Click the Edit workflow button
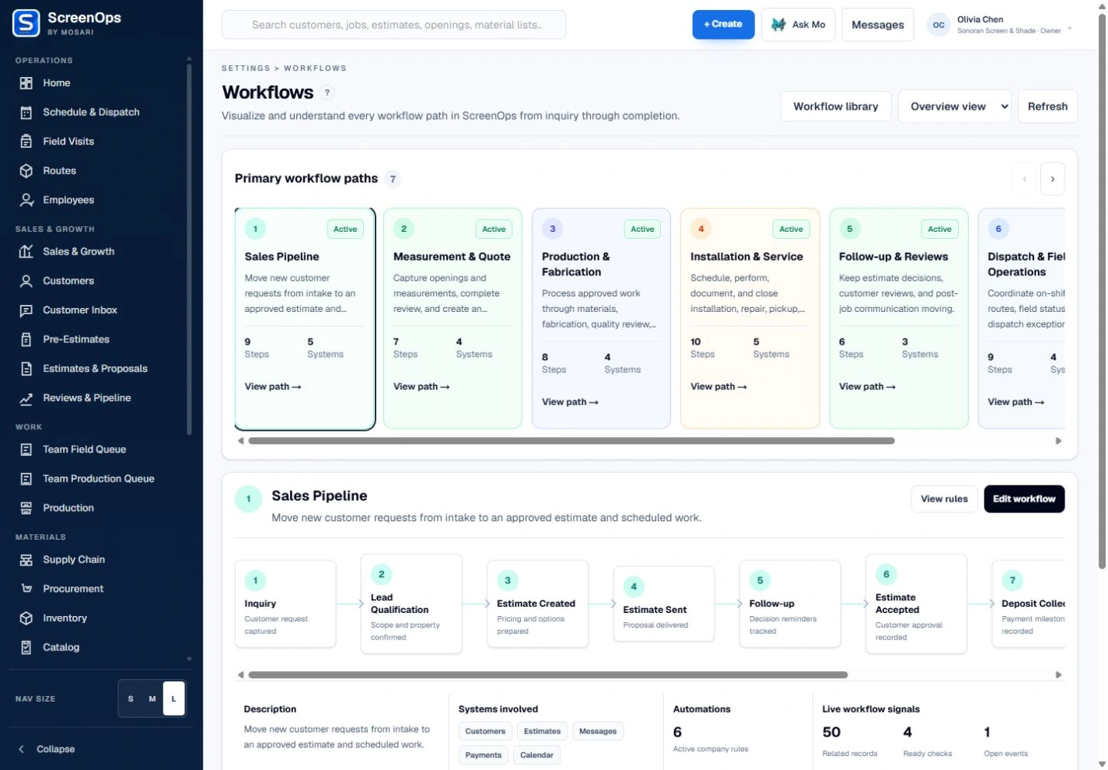Screen dimensions: 1108x770 pyautogui.click(x=1024, y=499)
